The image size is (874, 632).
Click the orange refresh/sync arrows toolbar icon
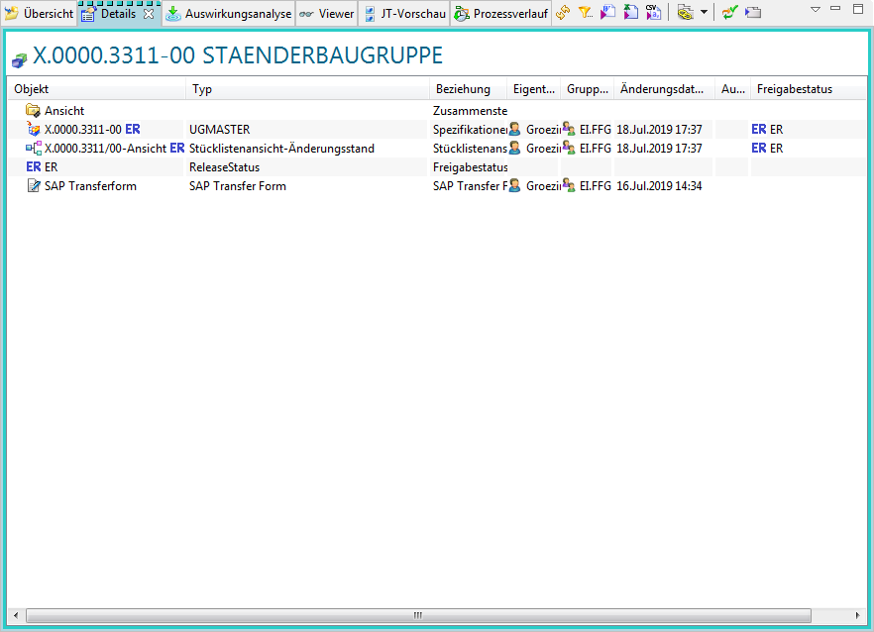coord(563,13)
